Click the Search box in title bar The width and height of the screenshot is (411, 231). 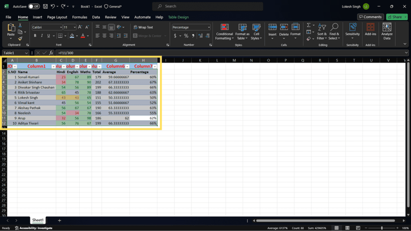click(208, 6)
